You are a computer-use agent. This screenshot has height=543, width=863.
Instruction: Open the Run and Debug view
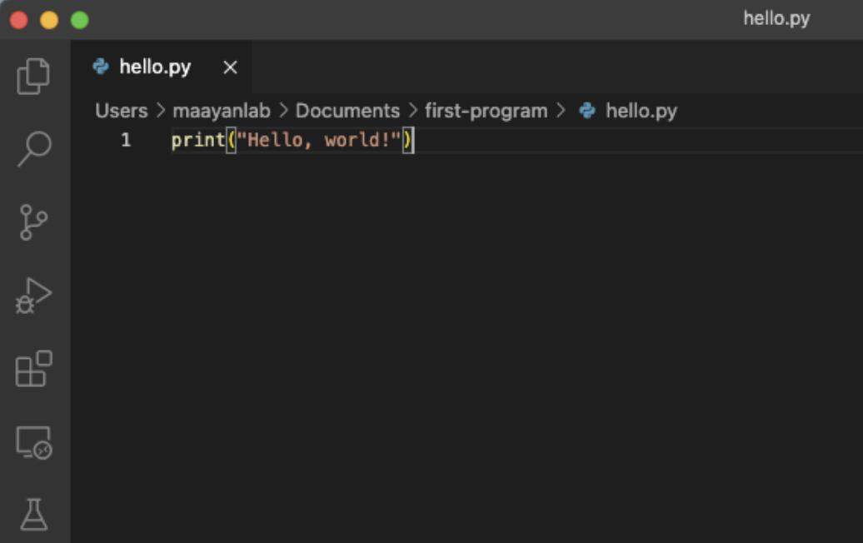click(x=34, y=296)
